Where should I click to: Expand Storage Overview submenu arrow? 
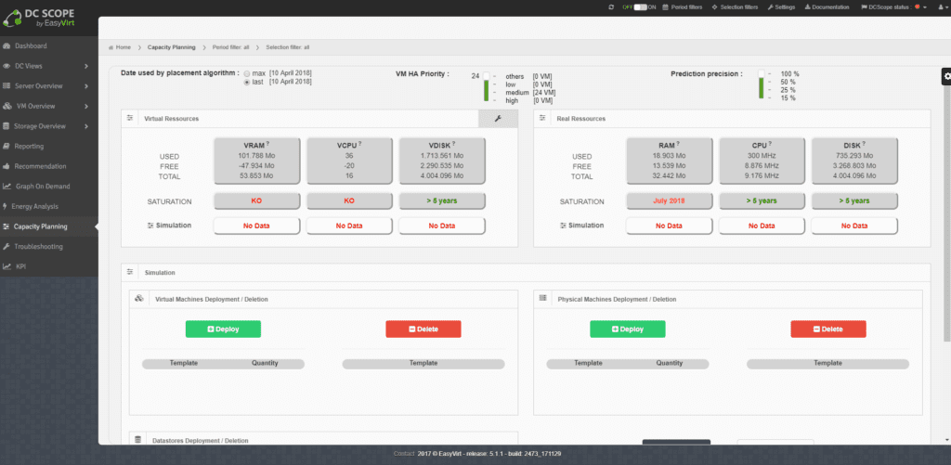(86, 126)
